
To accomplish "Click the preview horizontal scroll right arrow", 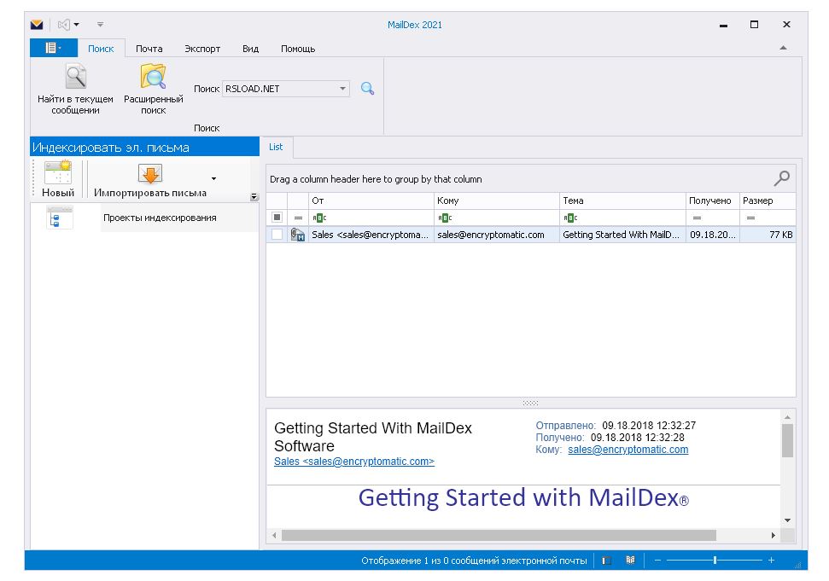I will 774,535.
